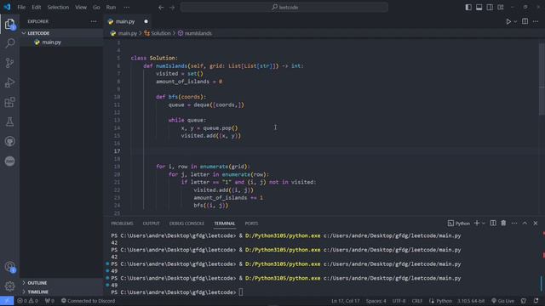
Task: Change encoding via UTF-8 status item
Action: coord(399,301)
